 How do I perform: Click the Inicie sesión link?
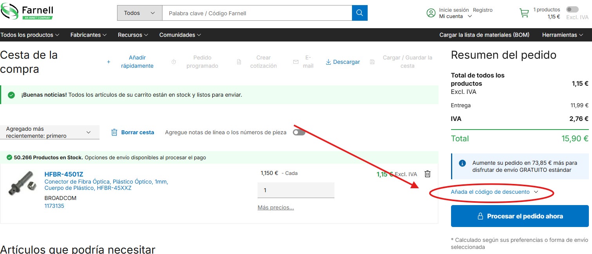(x=454, y=10)
